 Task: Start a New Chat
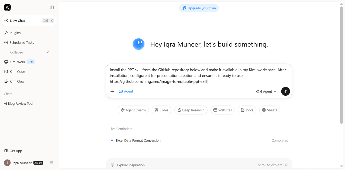[29, 21]
